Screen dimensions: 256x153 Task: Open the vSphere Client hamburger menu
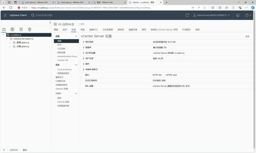5,15
